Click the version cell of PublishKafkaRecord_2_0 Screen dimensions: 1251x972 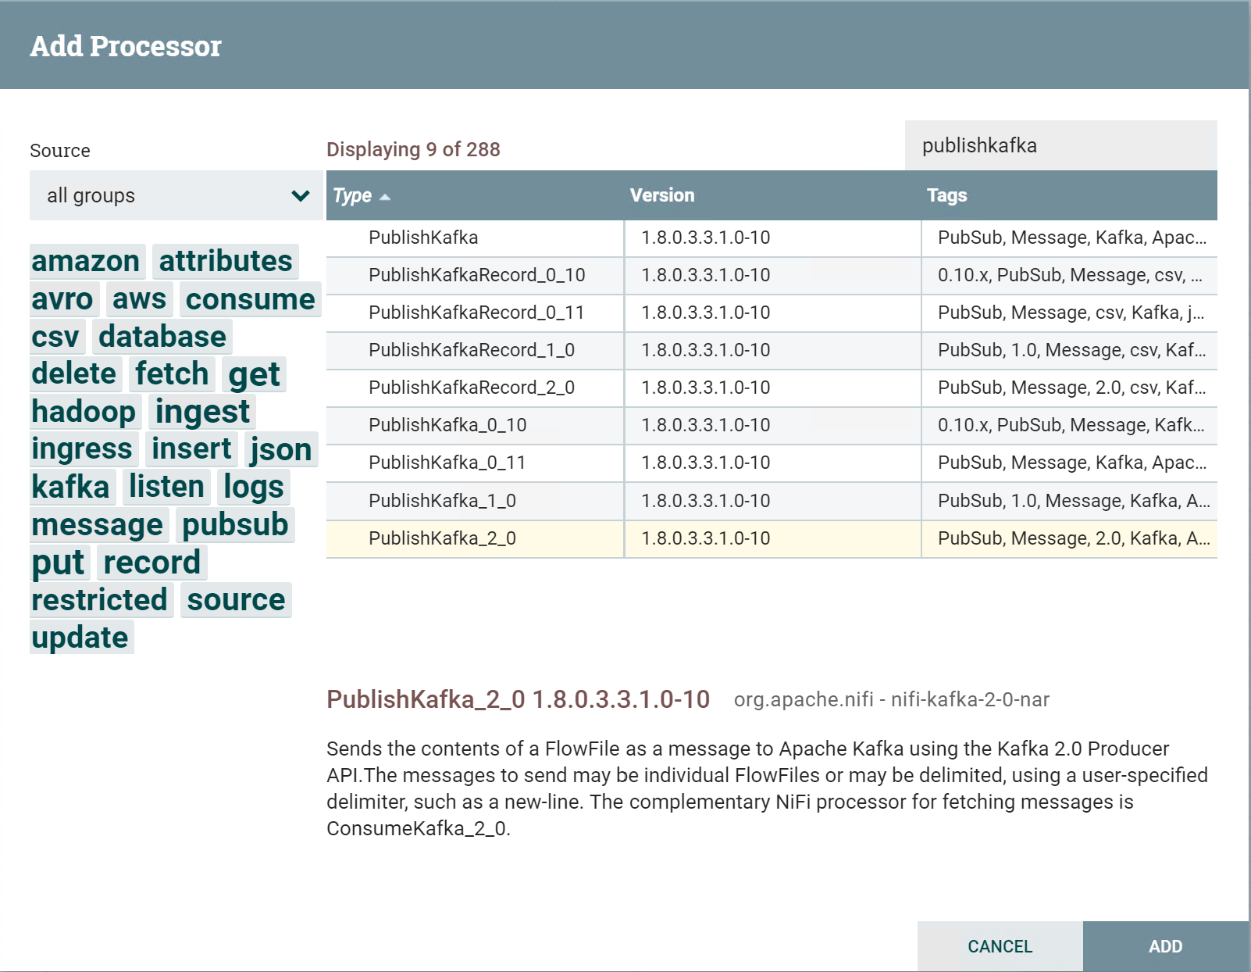coord(772,388)
